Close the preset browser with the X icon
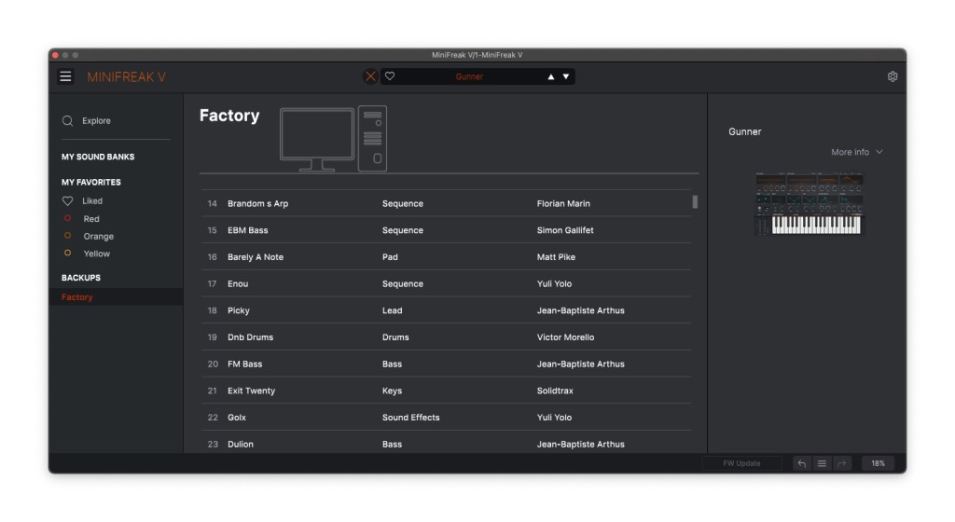This screenshot has width=955, height=522. [x=370, y=76]
